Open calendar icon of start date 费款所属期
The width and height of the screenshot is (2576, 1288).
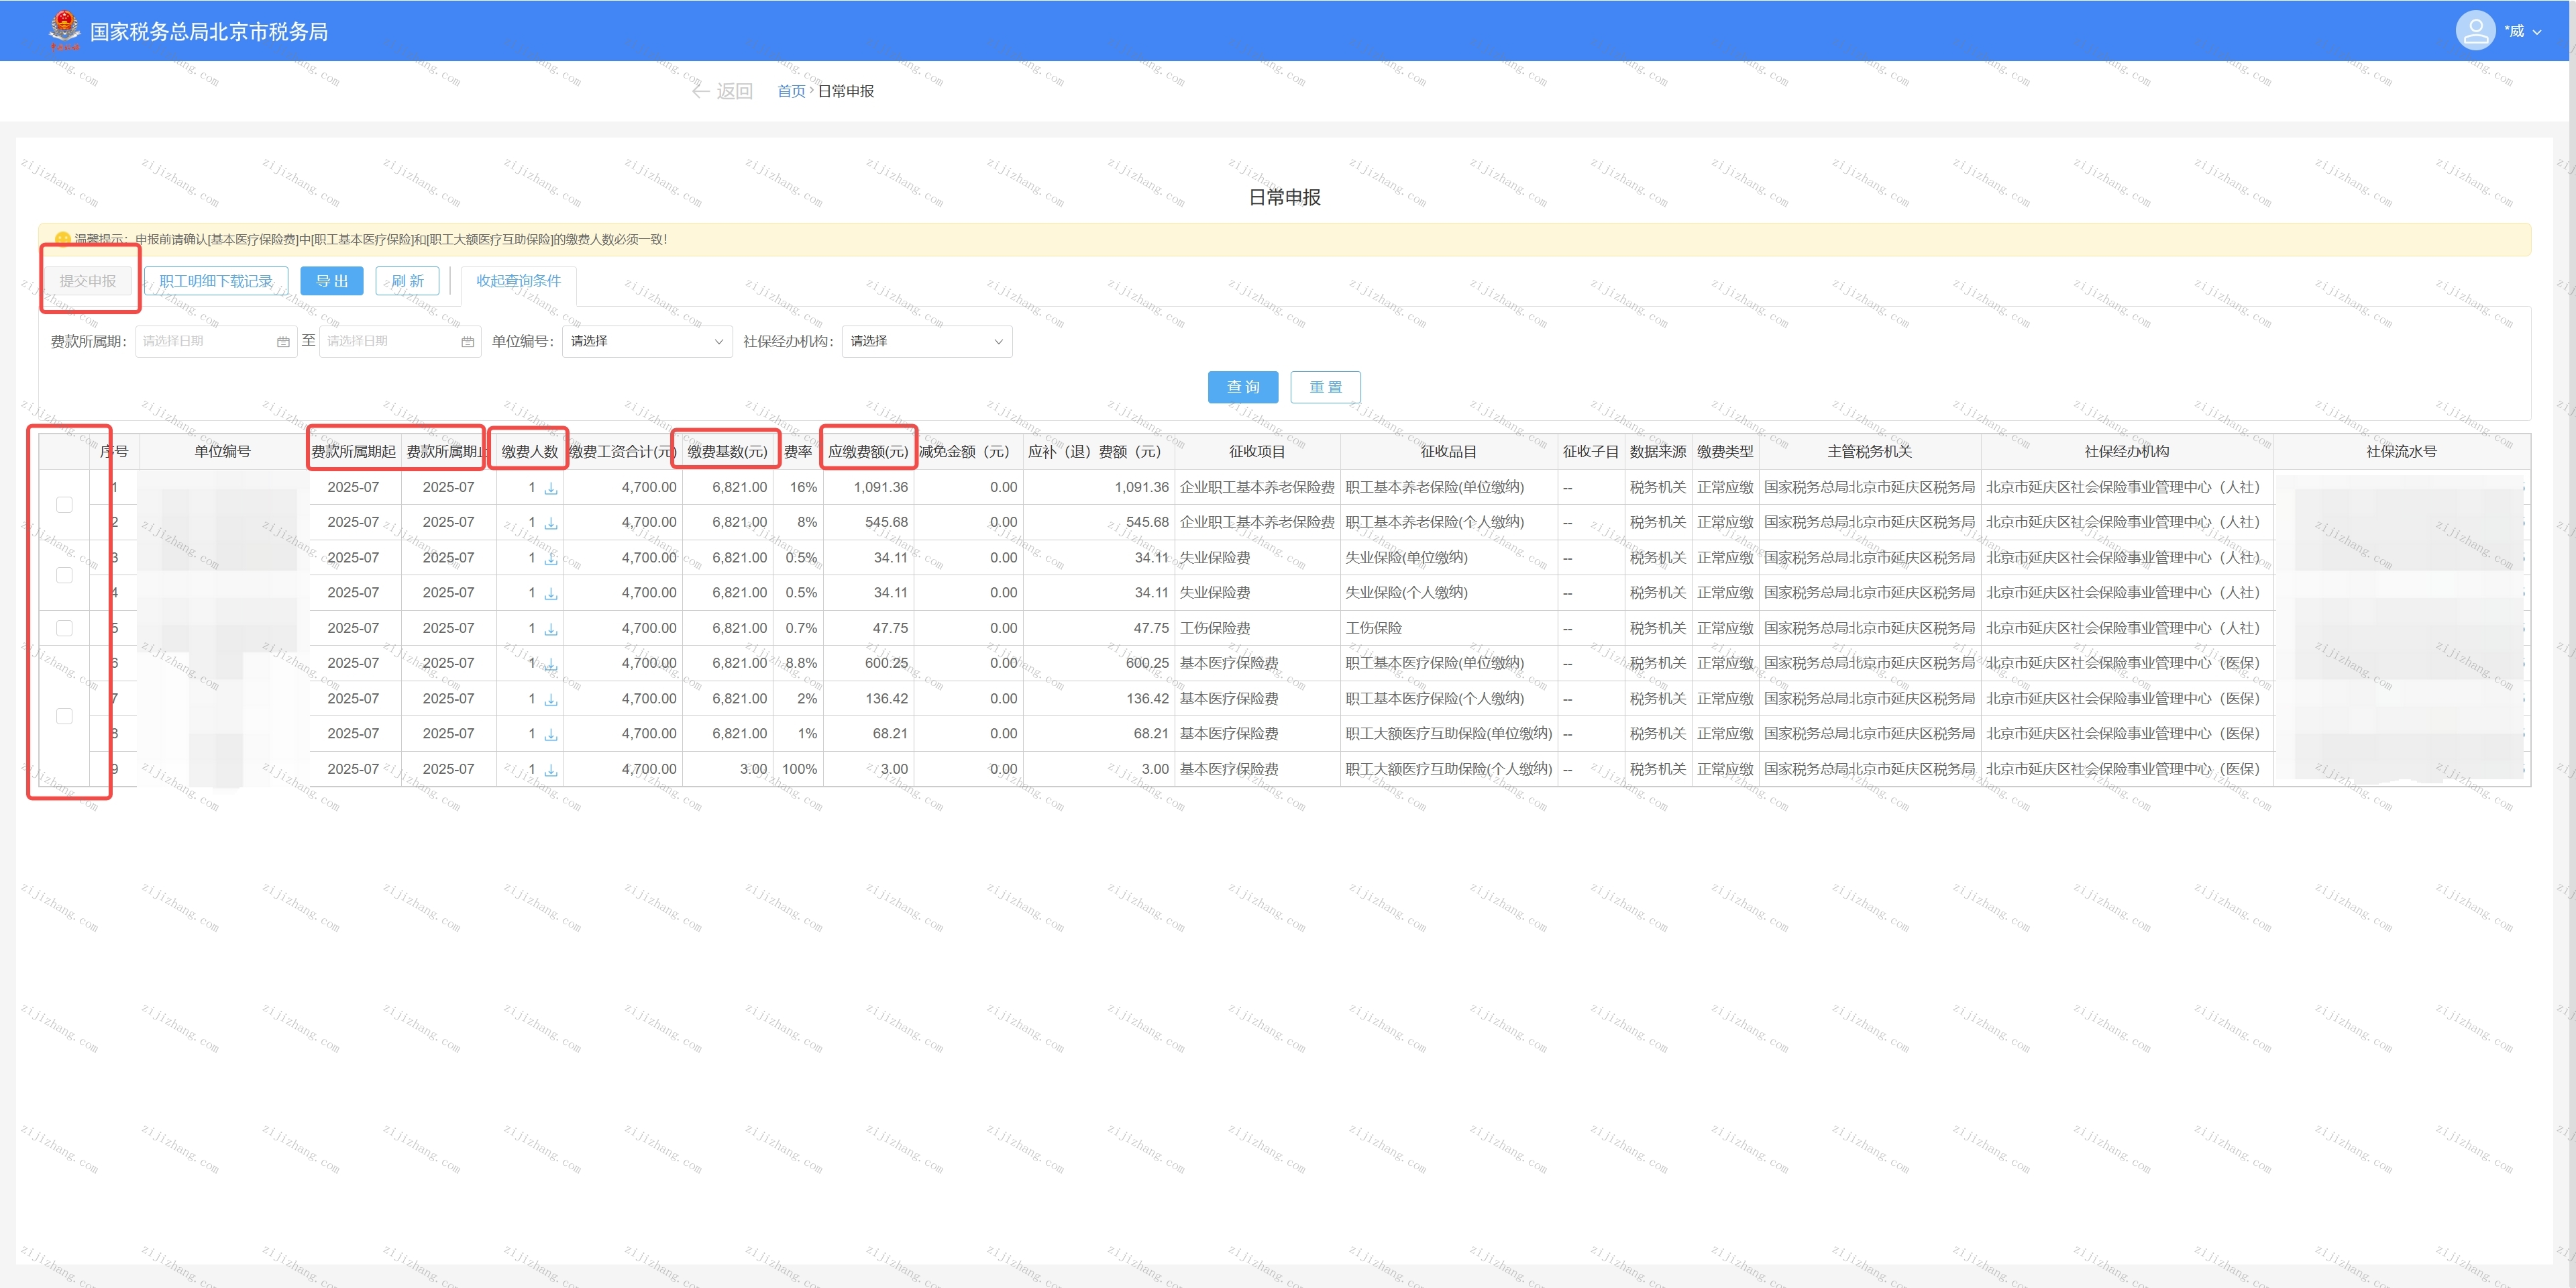[x=283, y=341]
